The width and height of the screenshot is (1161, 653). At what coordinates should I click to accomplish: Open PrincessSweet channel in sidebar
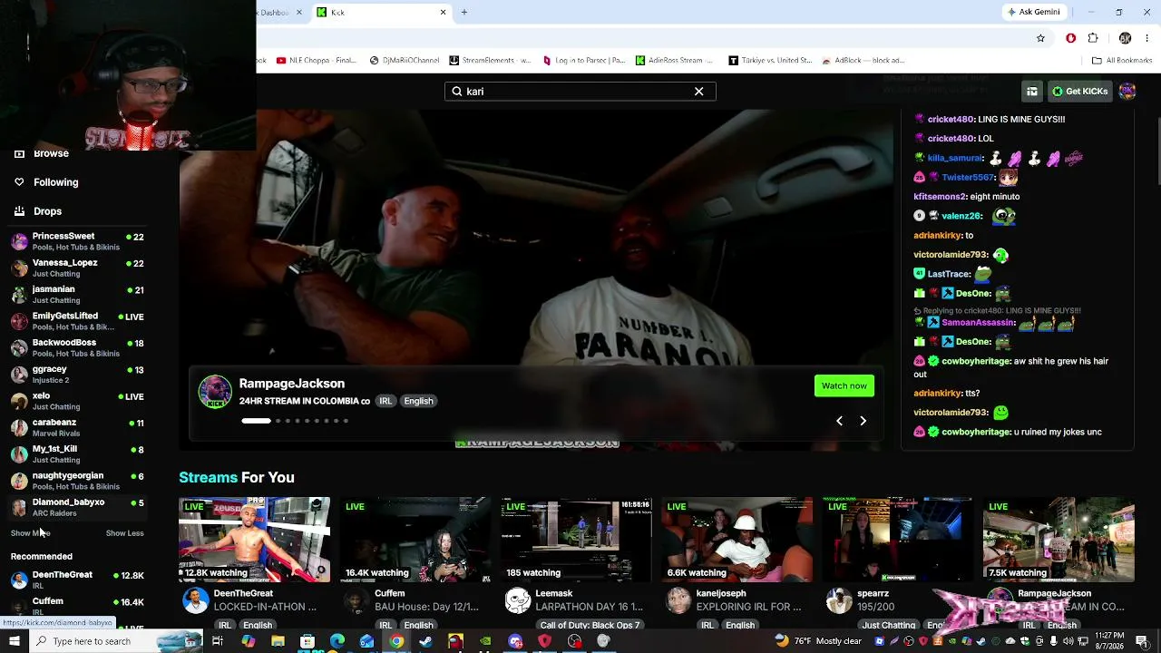pos(76,241)
